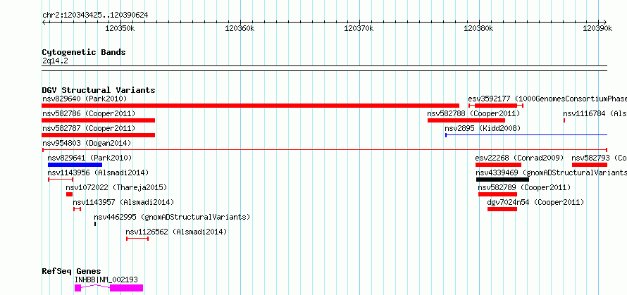Click the 120370k ruler position
Screen dimensions: 627x295
click(359, 28)
